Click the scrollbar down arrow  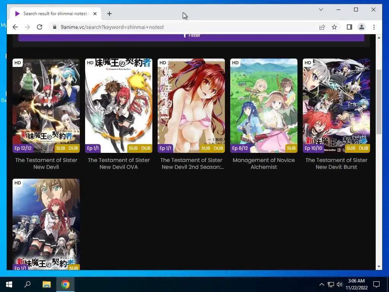click(379, 267)
